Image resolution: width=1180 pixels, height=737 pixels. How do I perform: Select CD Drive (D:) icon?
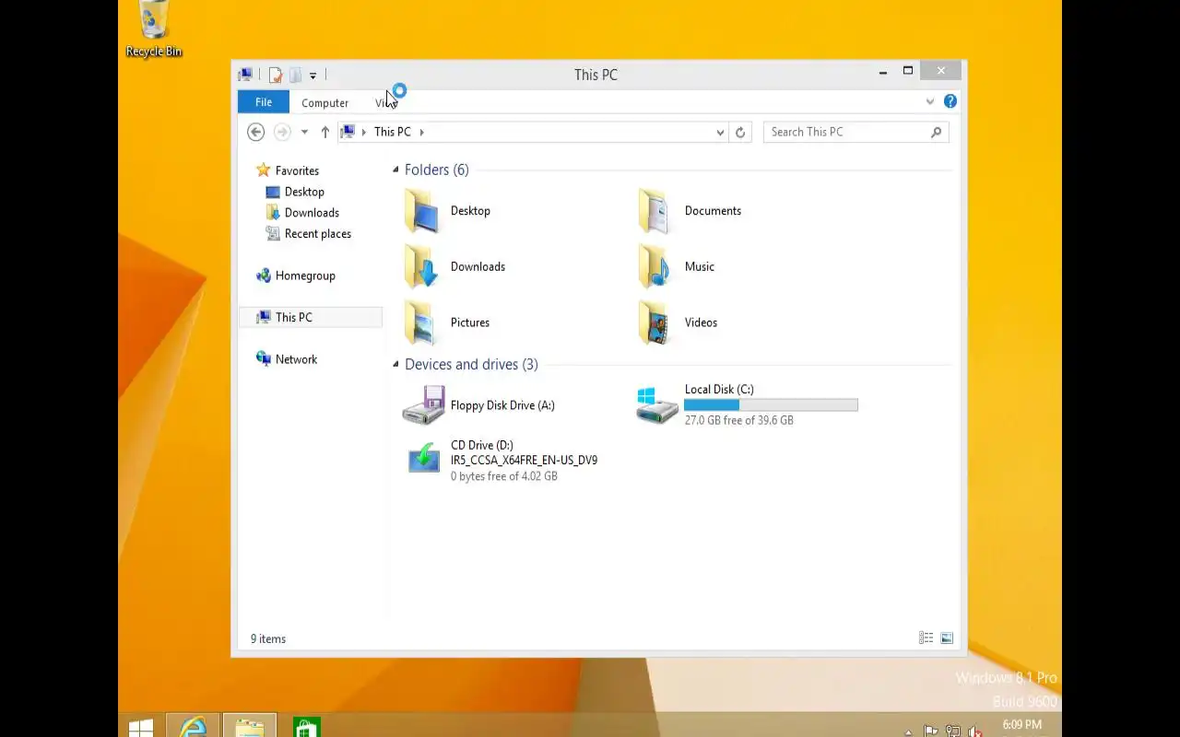coord(424,459)
